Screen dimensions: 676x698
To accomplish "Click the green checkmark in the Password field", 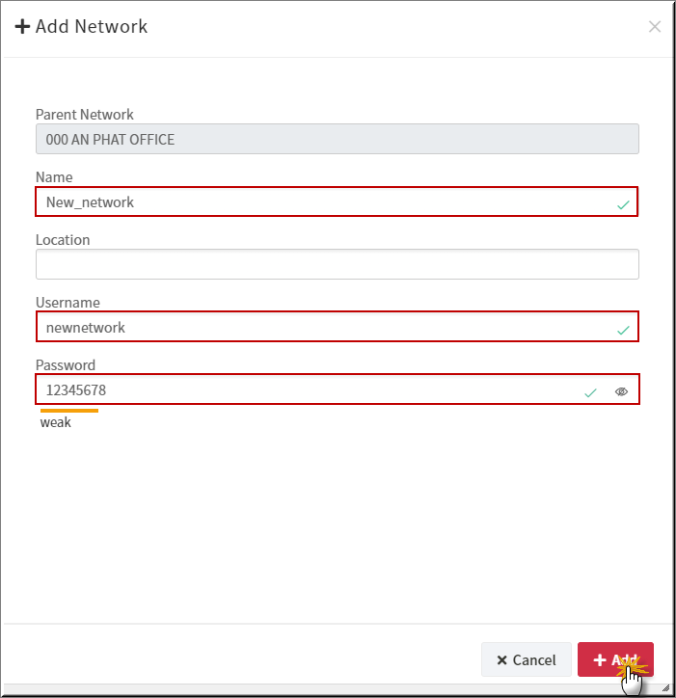I will 590,392.
